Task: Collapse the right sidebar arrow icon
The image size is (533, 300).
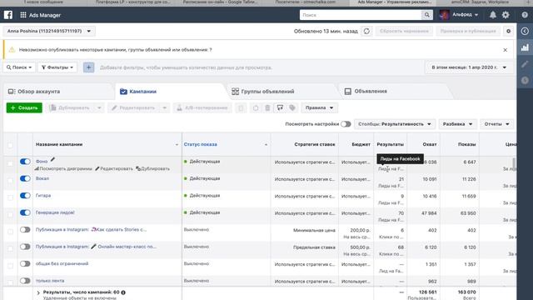Action: click(x=525, y=32)
